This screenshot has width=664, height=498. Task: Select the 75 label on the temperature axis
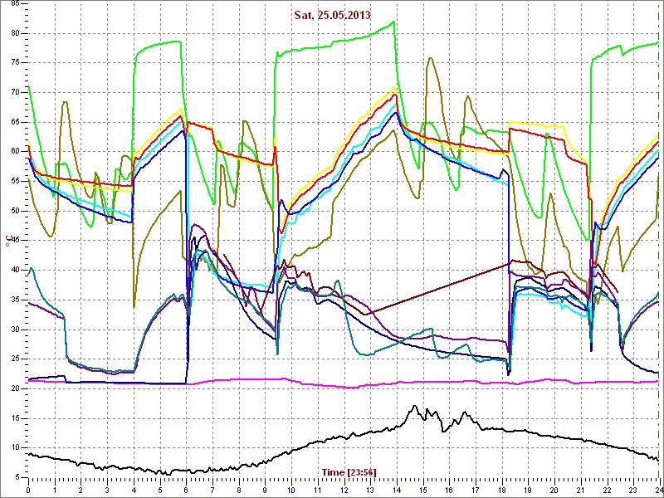tap(14, 63)
